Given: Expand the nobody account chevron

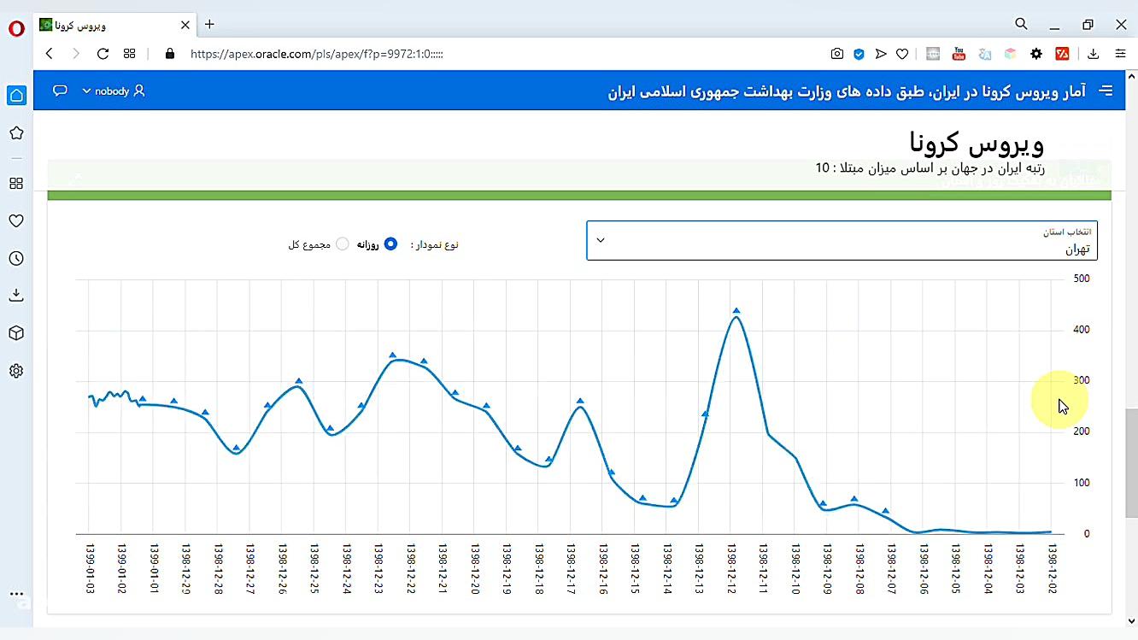Looking at the screenshot, I should (x=85, y=91).
